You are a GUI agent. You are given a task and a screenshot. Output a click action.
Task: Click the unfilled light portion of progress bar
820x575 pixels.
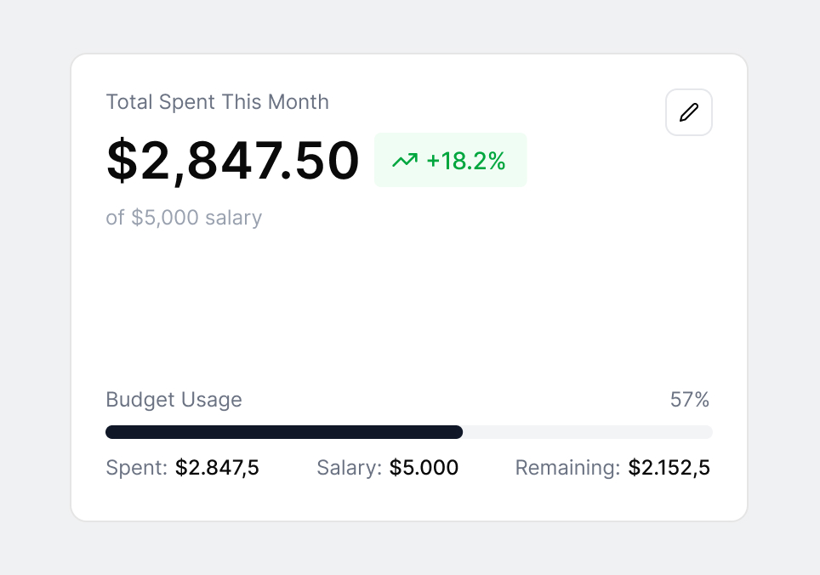pyautogui.click(x=588, y=432)
